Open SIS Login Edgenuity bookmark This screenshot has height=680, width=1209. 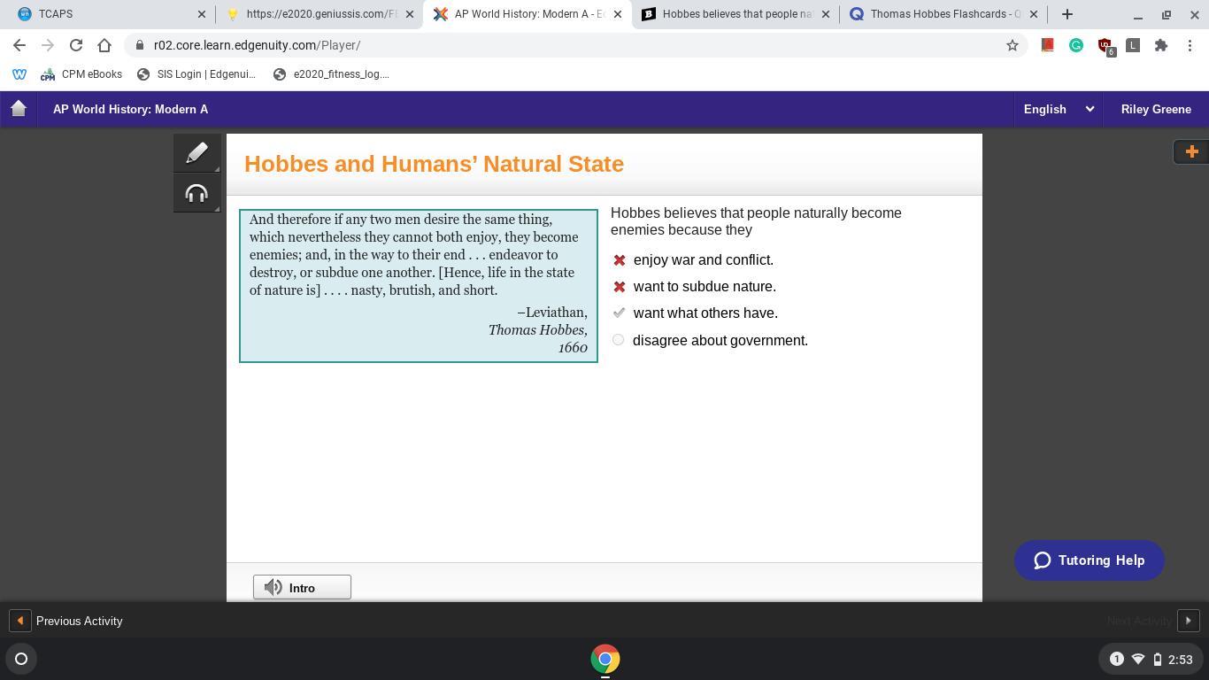coord(196,74)
